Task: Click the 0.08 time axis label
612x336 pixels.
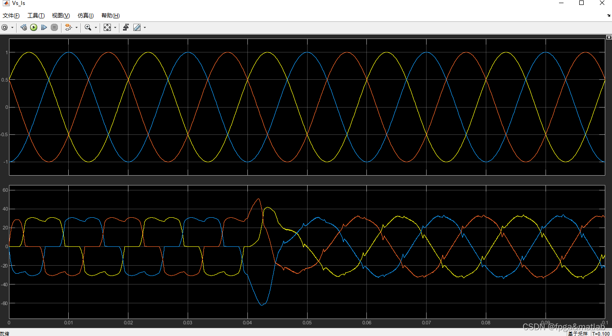Action: click(486, 323)
